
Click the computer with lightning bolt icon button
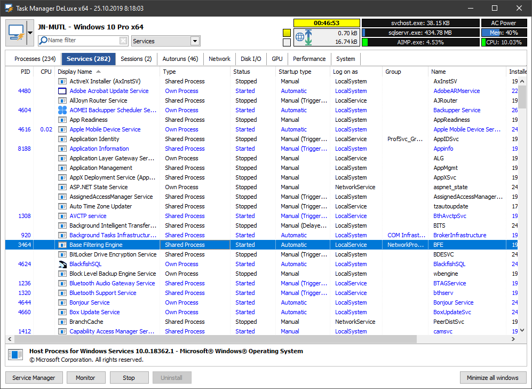[17, 33]
